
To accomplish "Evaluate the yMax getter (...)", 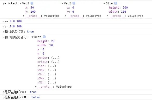I will click(52, 78).
